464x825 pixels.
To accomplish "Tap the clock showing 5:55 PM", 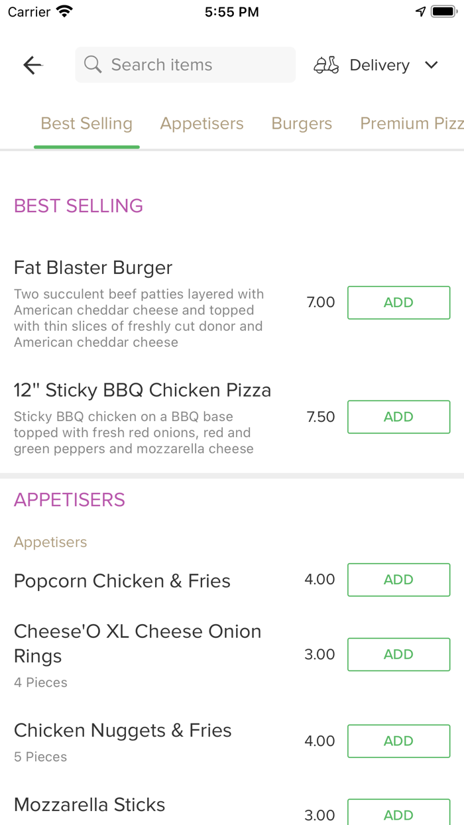I will (x=232, y=11).
